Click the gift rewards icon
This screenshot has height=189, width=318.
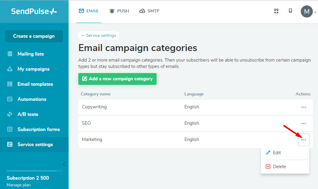(276, 11)
